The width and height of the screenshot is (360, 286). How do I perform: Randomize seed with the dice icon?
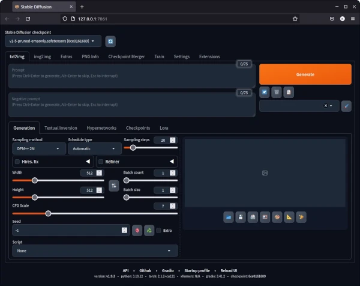(137, 230)
